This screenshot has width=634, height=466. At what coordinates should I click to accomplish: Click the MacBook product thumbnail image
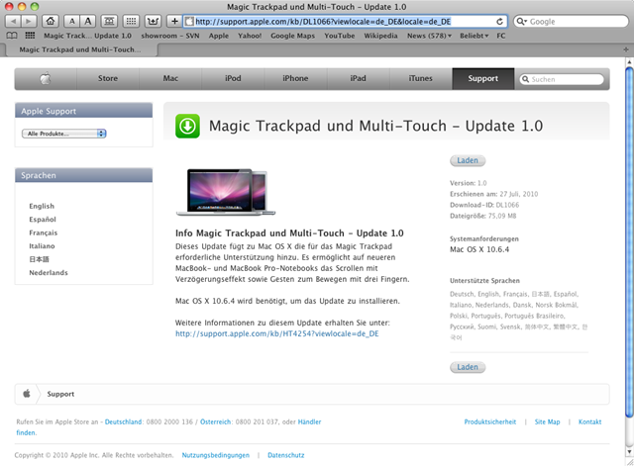(x=226, y=192)
